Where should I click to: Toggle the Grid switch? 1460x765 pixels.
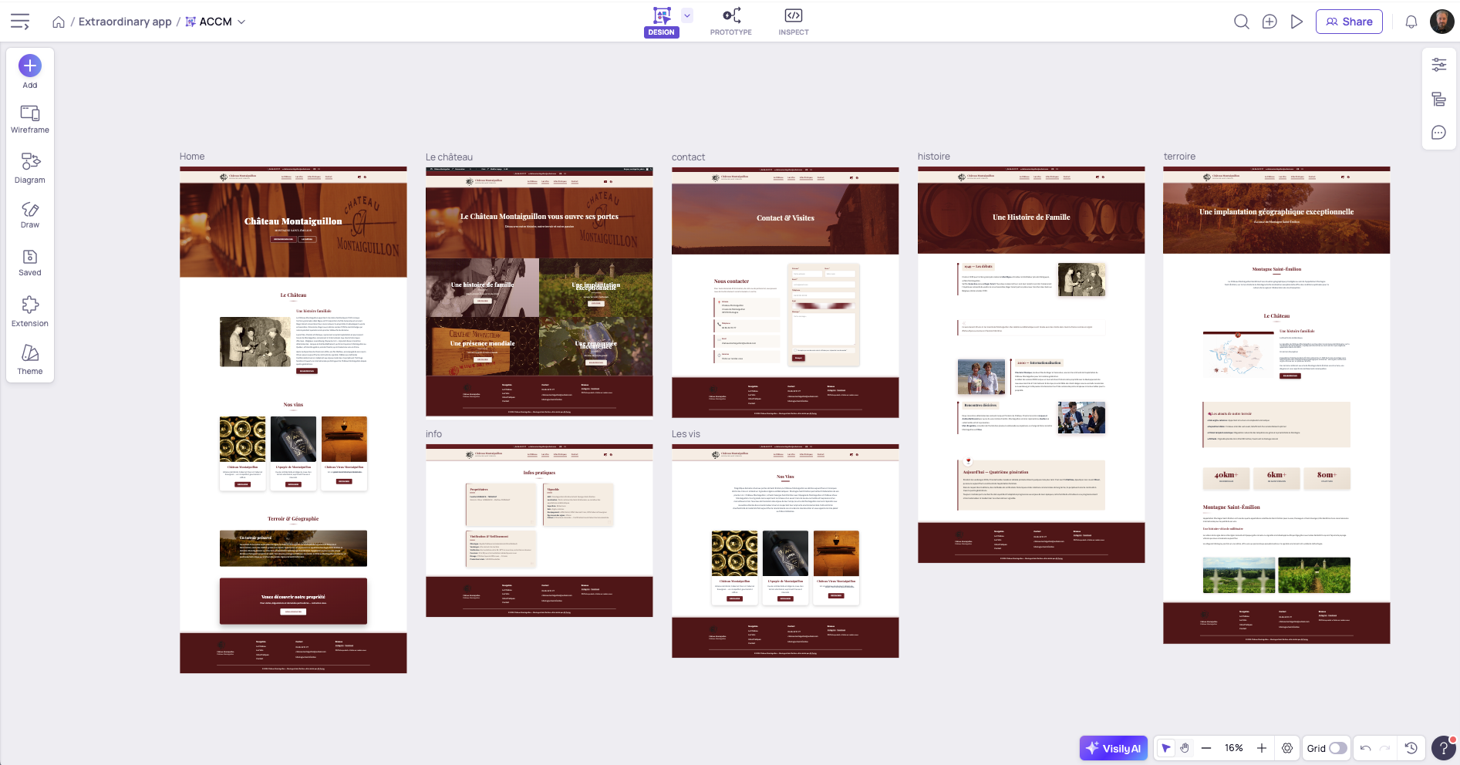click(x=1337, y=748)
